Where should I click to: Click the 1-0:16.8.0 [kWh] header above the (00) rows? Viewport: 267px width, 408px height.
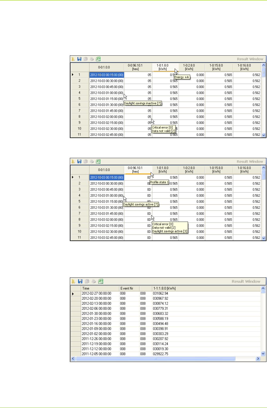tap(247, 67)
